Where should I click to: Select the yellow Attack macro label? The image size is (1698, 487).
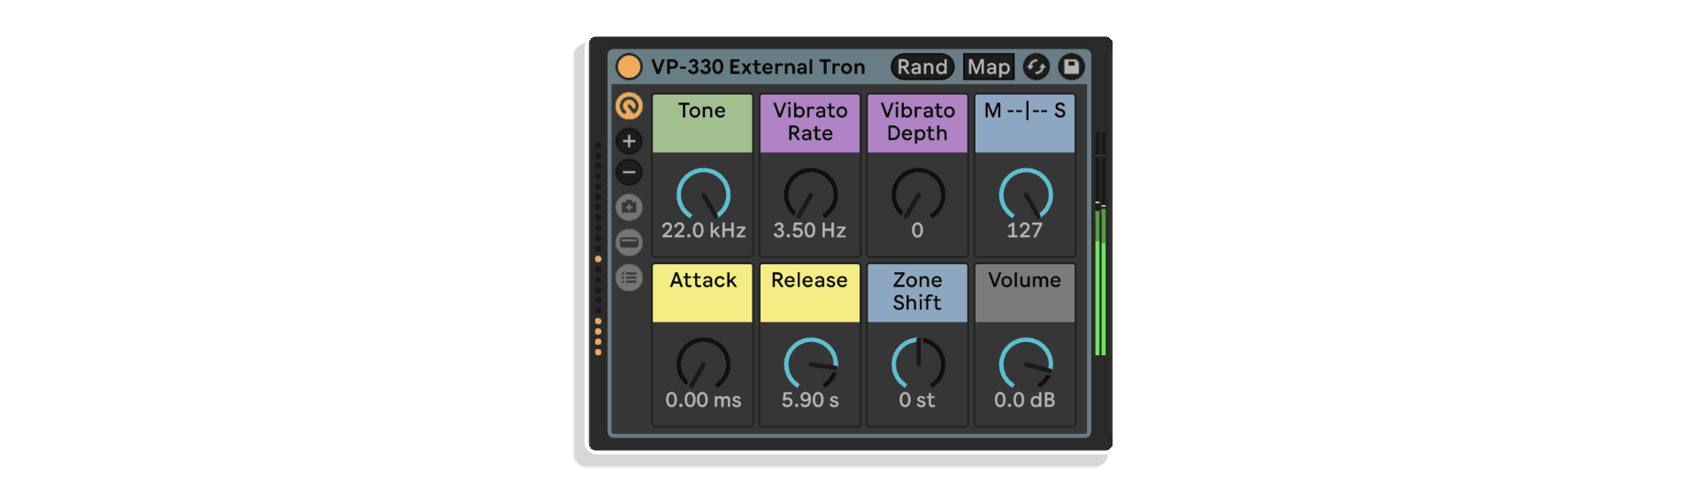point(702,293)
